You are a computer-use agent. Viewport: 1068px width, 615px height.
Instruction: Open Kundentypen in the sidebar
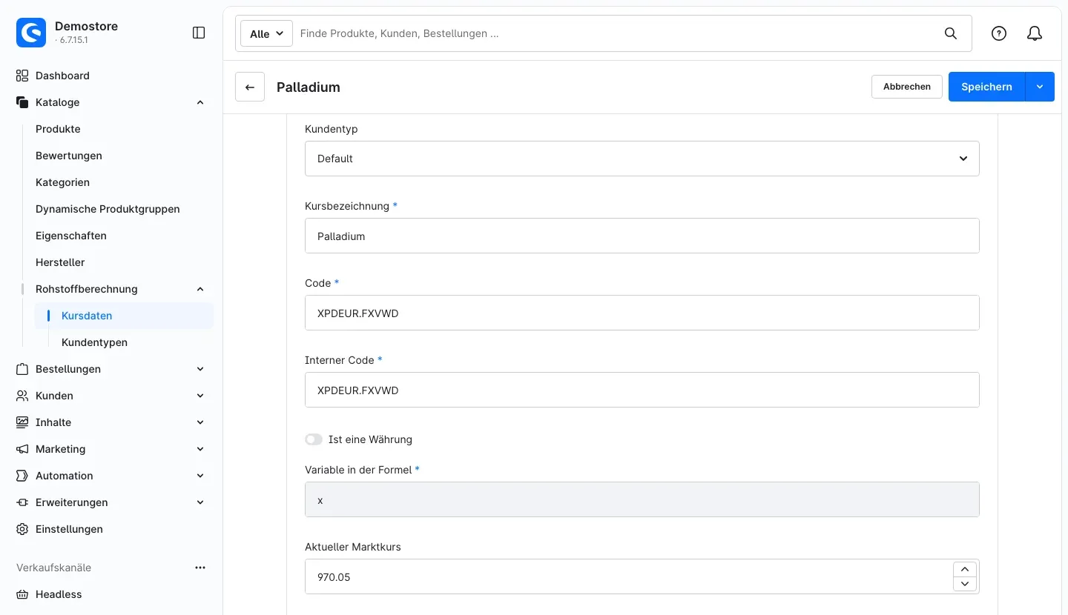point(94,342)
